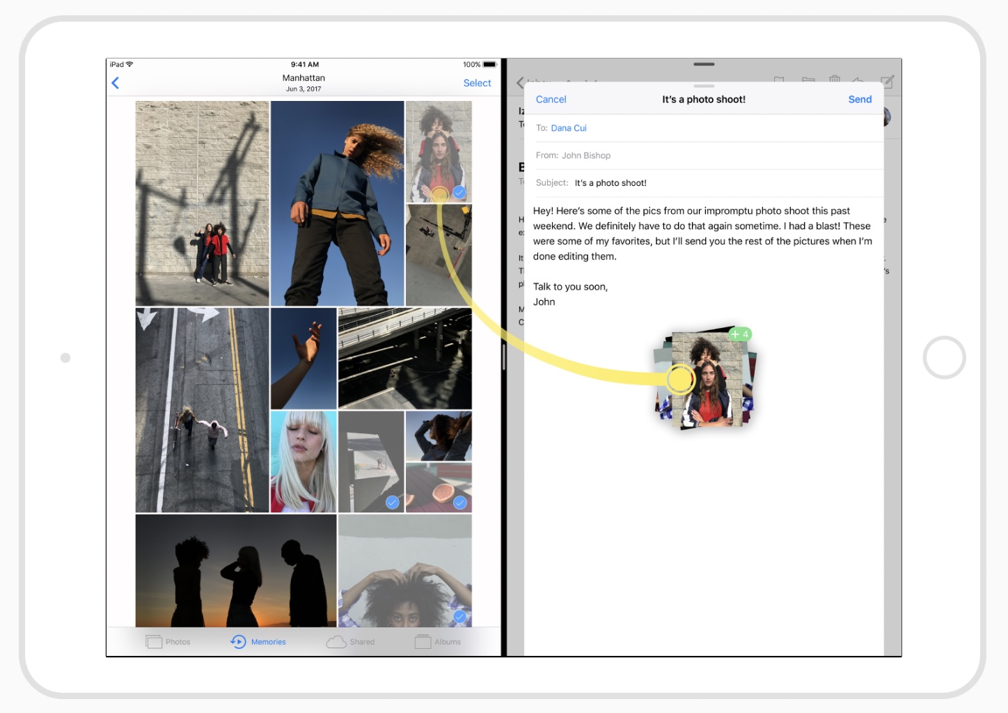The width and height of the screenshot is (1008, 713).
Task: Click the Mail Slide Over top grabber
Action: click(704, 64)
